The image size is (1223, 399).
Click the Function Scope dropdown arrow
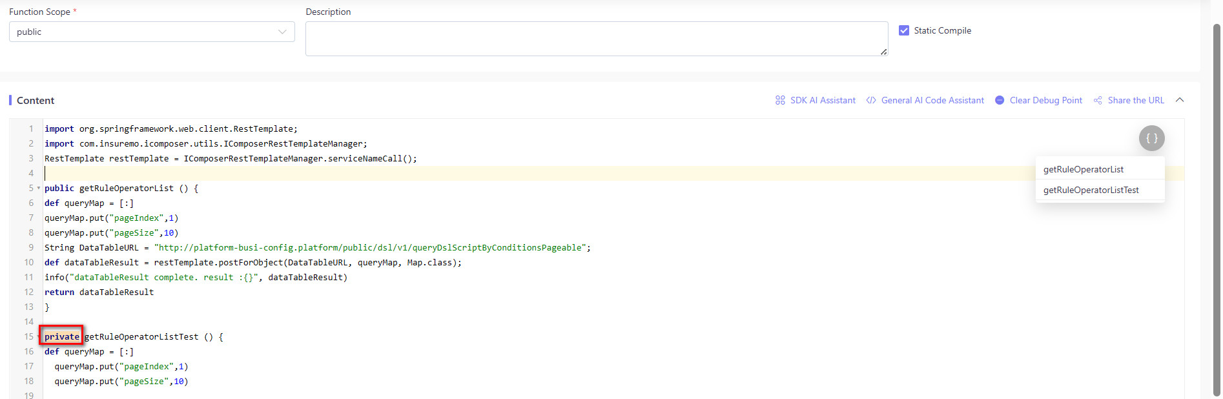pyautogui.click(x=282, y=32)
